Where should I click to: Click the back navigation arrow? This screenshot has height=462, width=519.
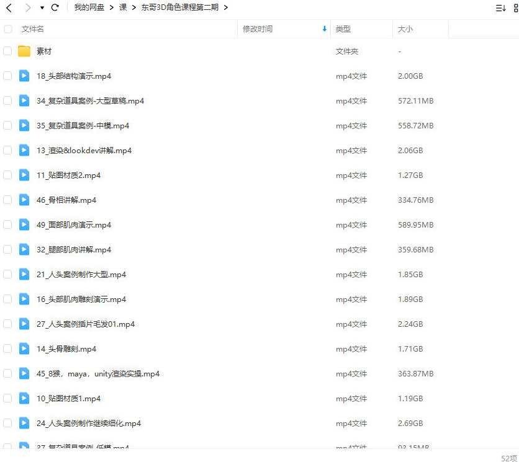pos(9,8)
